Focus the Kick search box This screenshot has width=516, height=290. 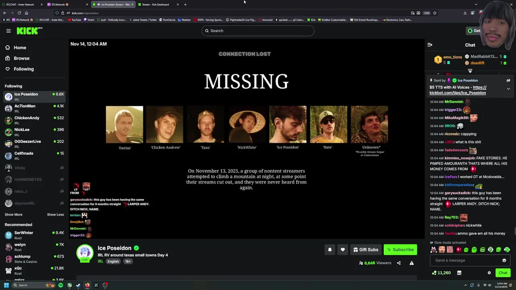coord(258,31)
